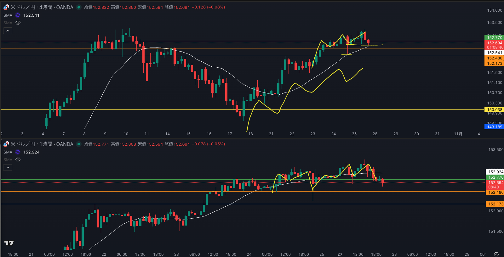Show the hidden SMA on 4-hour chart
This screenshot has width=504, height=257.
coord(18,23)
